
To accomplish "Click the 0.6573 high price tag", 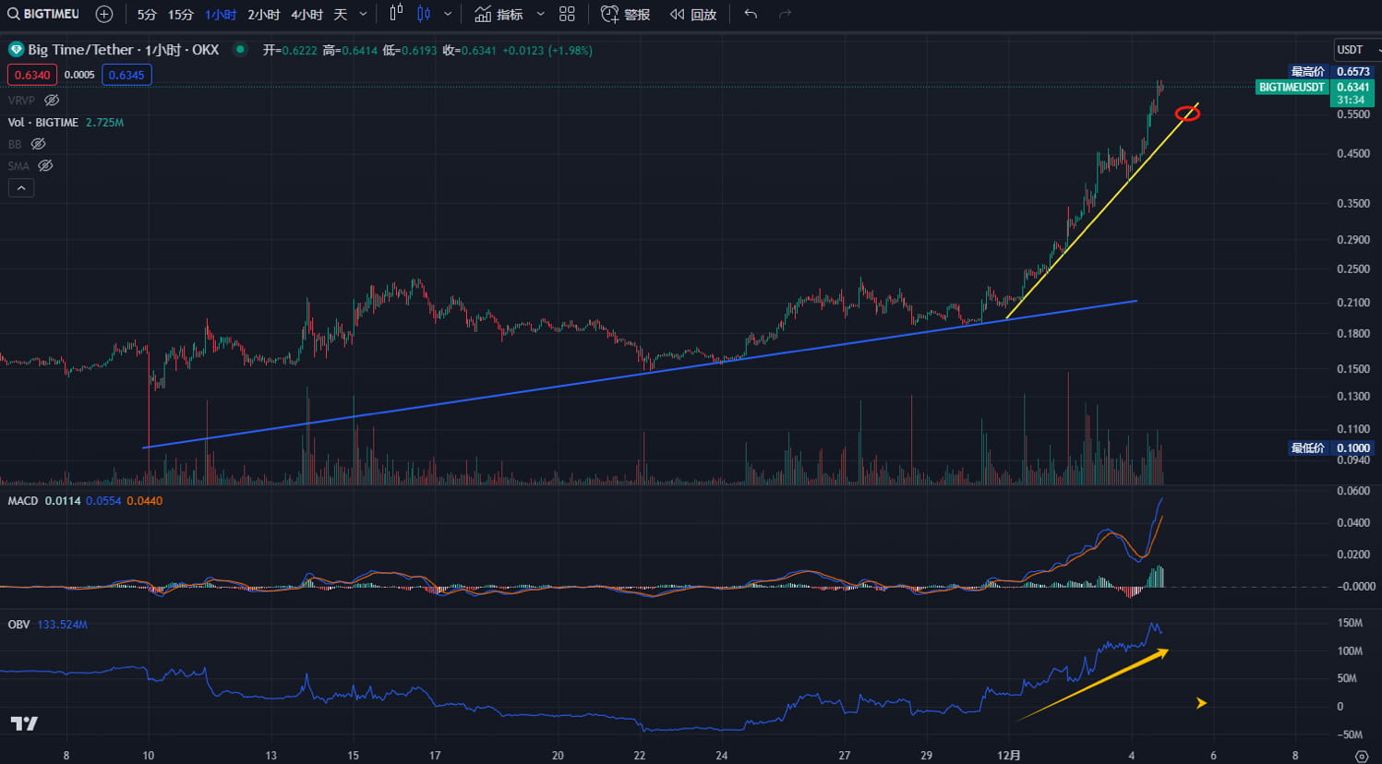I will coord(1353,71).
